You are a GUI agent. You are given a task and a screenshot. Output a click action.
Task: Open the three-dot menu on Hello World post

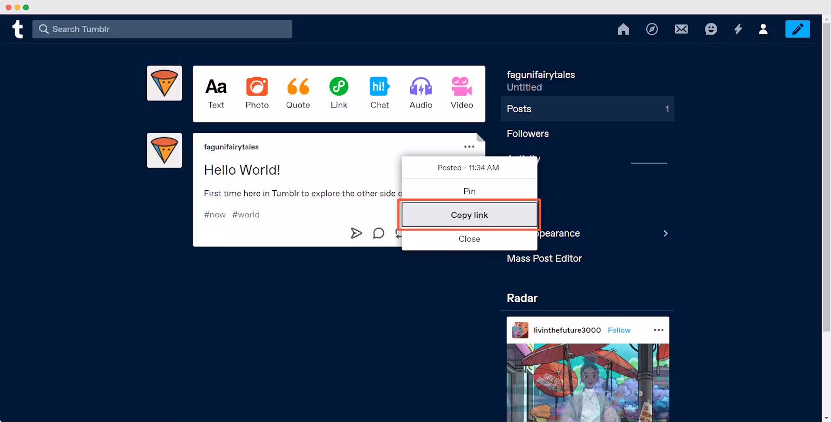(x=470, y=147)
